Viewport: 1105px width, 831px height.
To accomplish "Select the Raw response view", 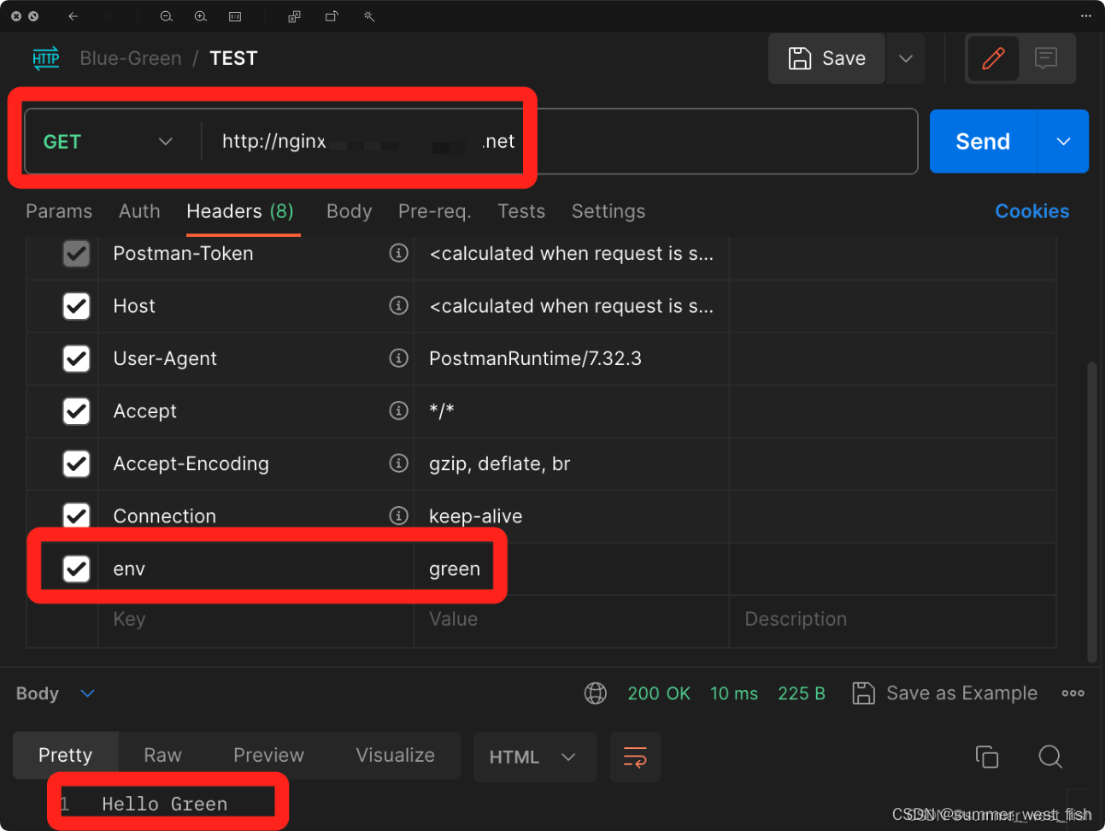I will [x=162, y=755].
